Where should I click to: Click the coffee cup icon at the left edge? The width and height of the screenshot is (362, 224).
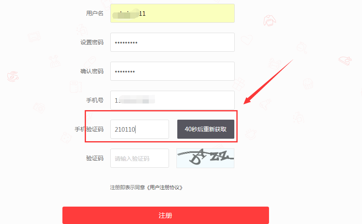[x=13, y=76]
